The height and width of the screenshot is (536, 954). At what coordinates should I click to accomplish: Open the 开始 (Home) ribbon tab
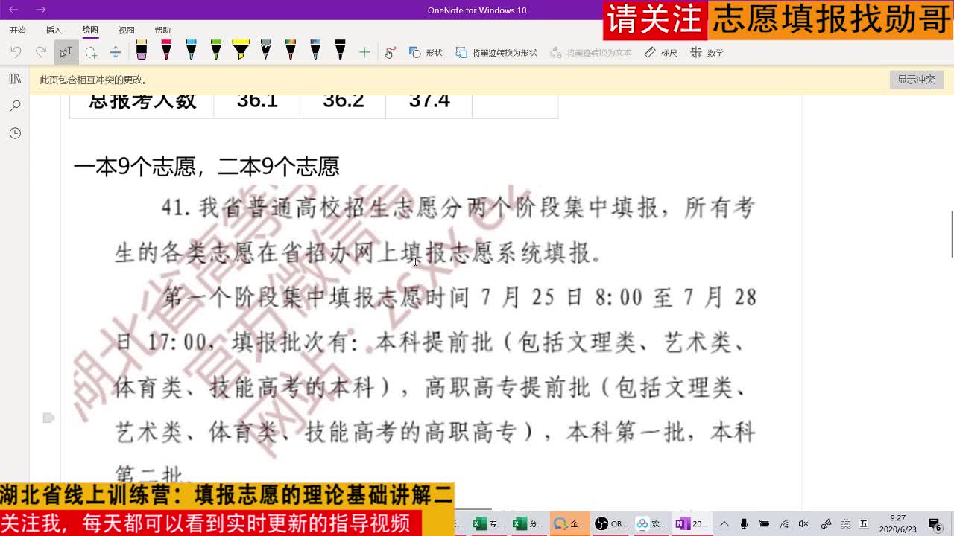[18, 30]
